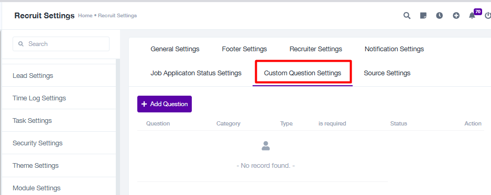Select Custom Question Settings tab
The width and height of the screenshot is (491, 195).
coord(302,73)
